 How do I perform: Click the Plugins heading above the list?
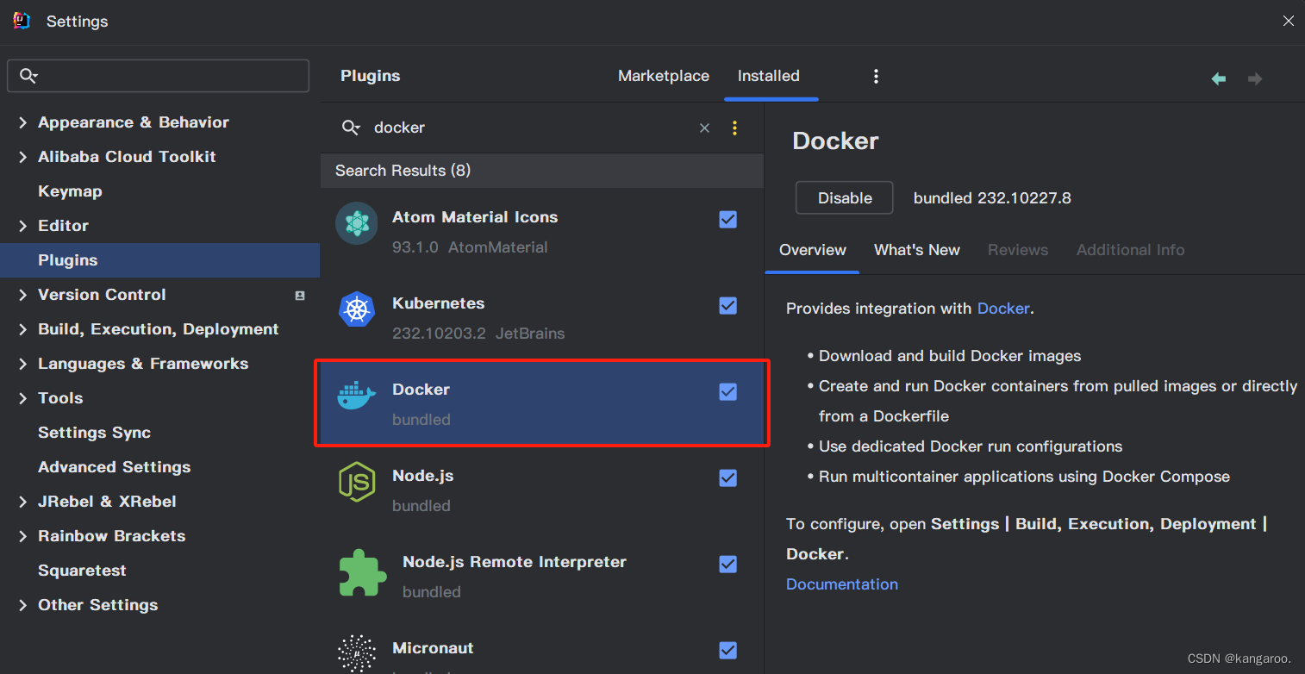[x=371, y=76]
